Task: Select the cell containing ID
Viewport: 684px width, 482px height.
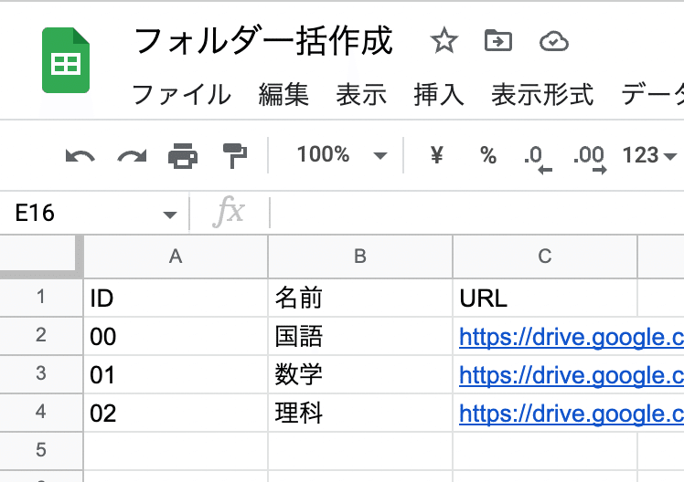Action: coord(176,298)
